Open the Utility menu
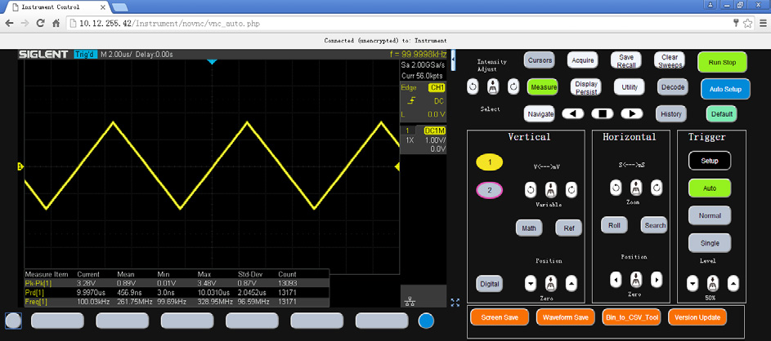This screenshot has width=771, height=341. [629, 86]
